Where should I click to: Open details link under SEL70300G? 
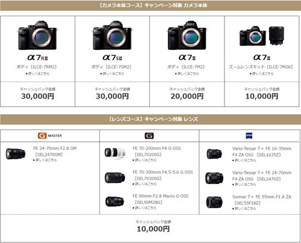click(144, 184)
